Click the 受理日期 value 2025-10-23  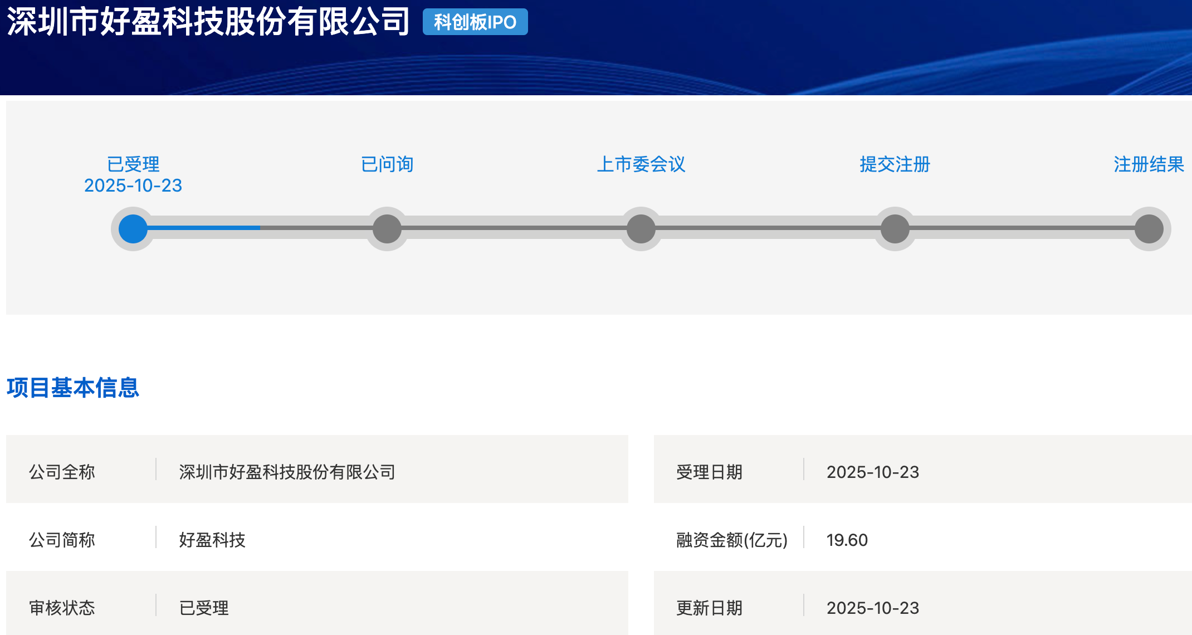point(872,472)
